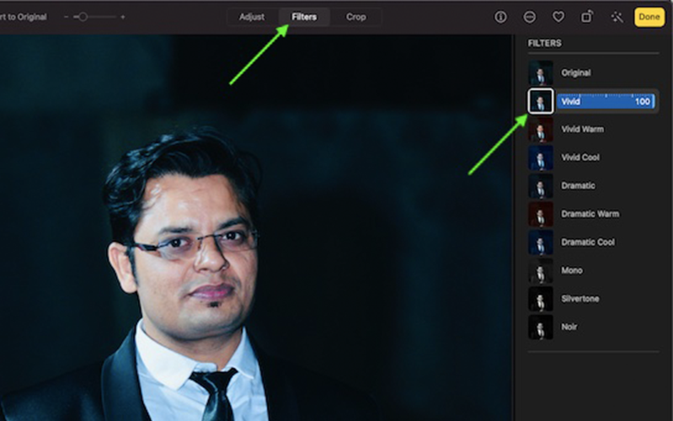Click the More options ellipsis icon
The height and width of the screenshot is (421, 673).
[529, 17]
